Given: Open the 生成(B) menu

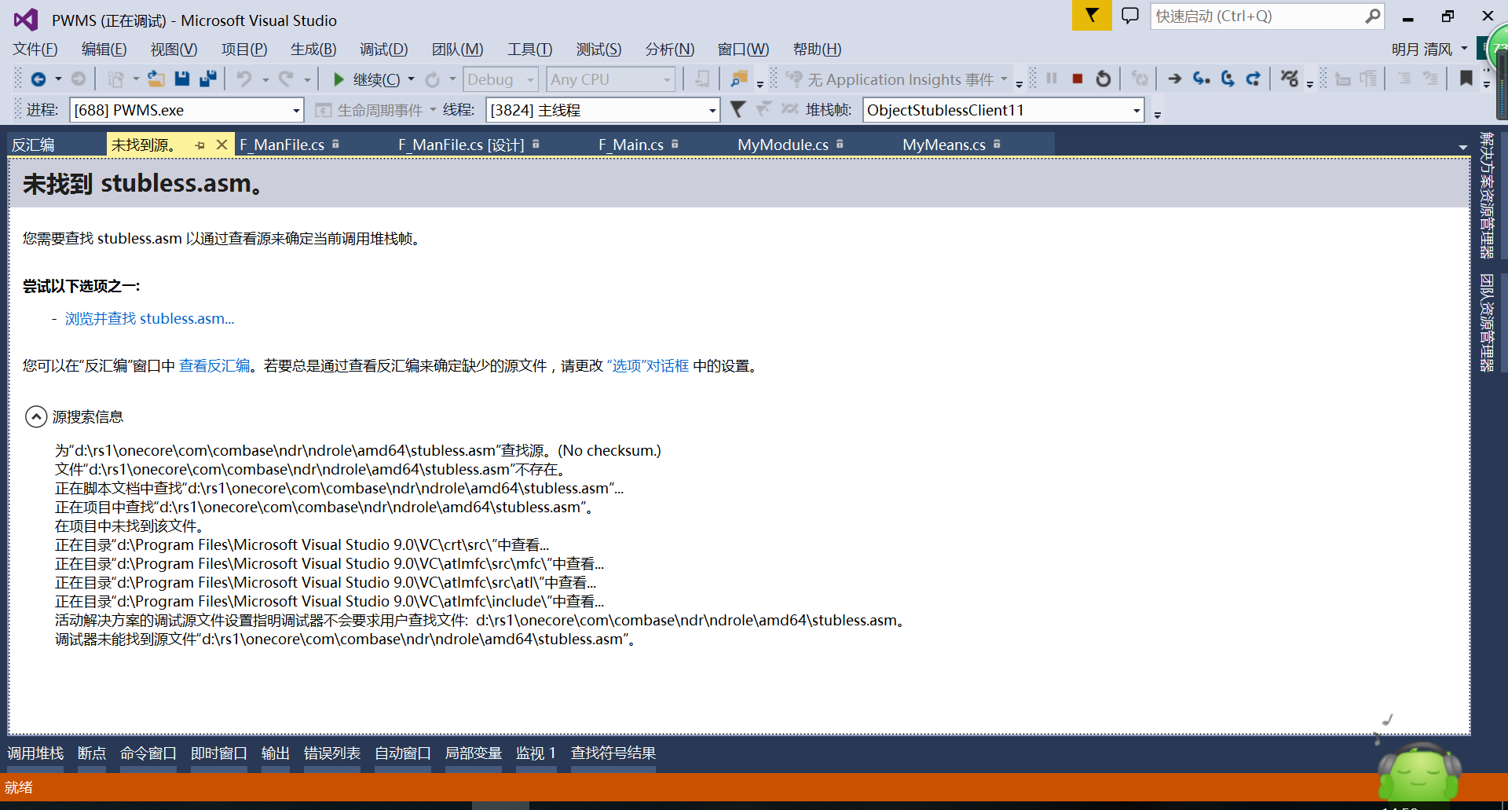Looking at the screenshot, I should tap(313, 49).
